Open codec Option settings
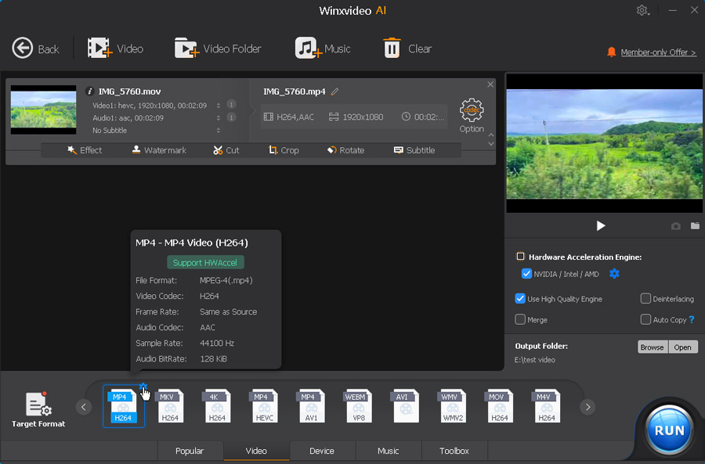 click(472, 116)
